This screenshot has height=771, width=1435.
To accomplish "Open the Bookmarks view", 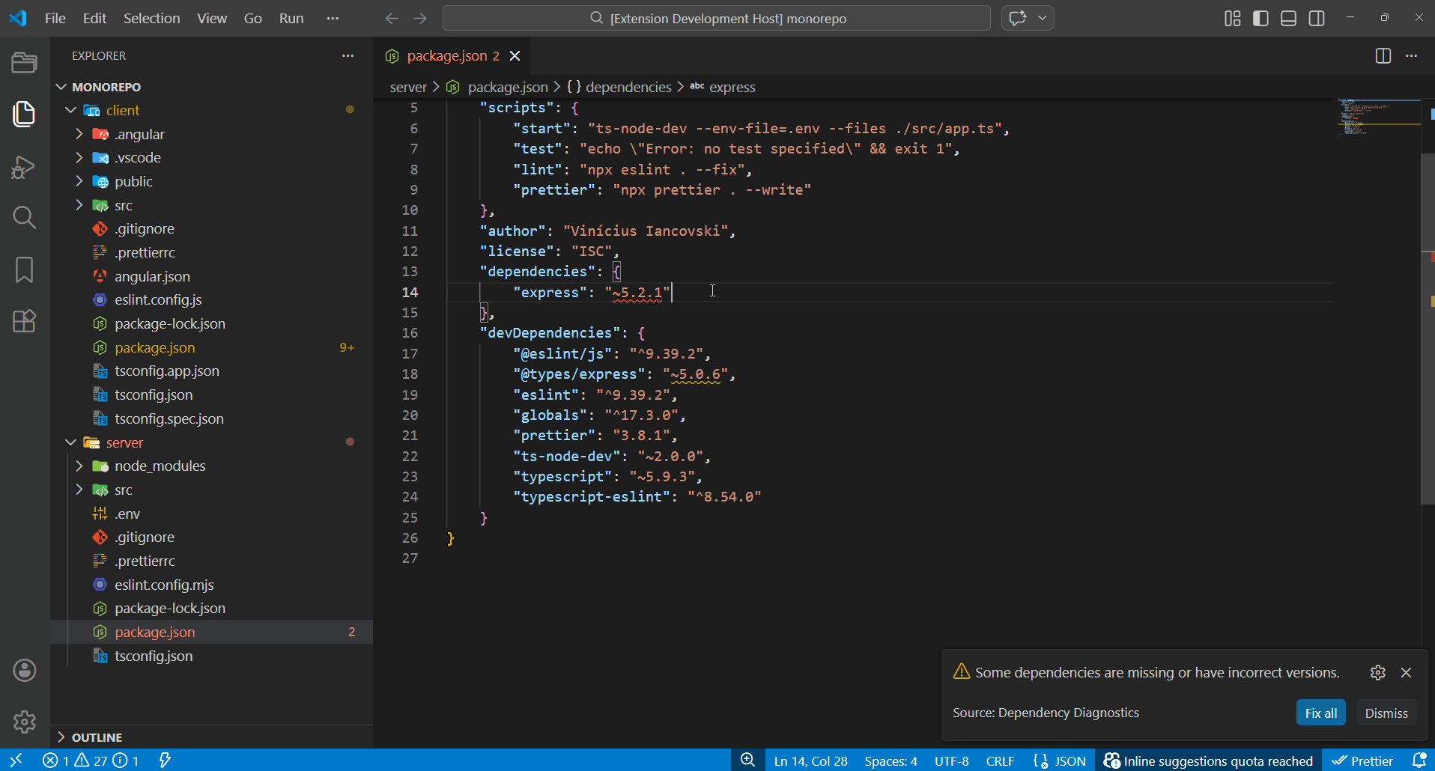I will 24,269.
